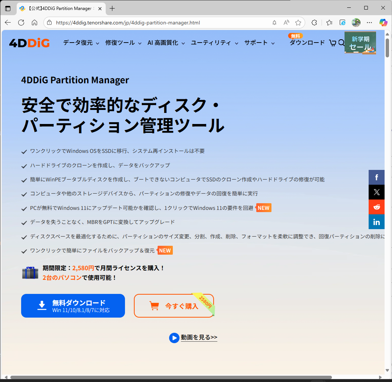This screenshot has height=382, width=392.
Task: Click the horizontal scrollbar thumb
Action: 171,377
